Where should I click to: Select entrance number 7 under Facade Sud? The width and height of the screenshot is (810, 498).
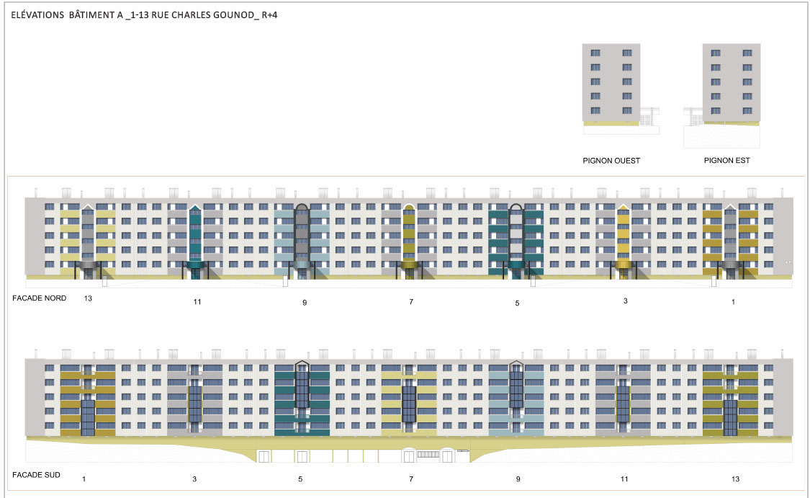(411, 479)
